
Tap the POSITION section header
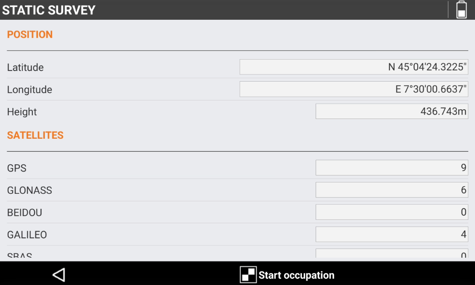pyautogui.click(x=30, y=34)
